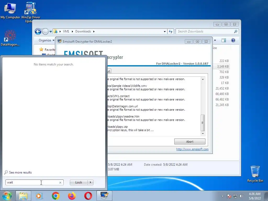Viewport: 268px width, 201px height.
Task: Open recent pages dropdown in Explorer
Action: coord(51,32)
